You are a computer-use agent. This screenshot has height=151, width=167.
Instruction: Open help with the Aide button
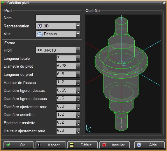[x=150, y=145]
